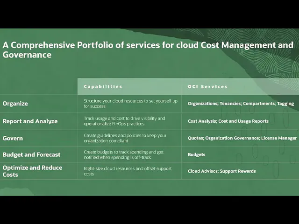Click Tagging in the Organize services cell
Screen dimensions: 299x224
(x=285, y=104)
